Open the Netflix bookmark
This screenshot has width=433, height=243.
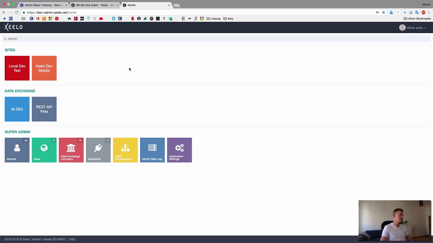pyautogui.click(x=133, y=19)
